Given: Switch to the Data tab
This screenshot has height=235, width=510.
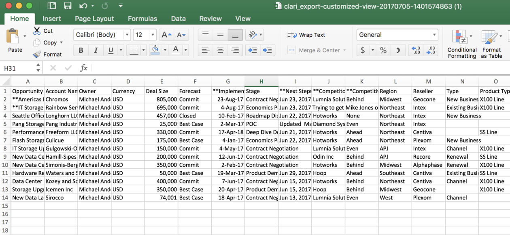Looking at the screenshot, I should [178, 19].
